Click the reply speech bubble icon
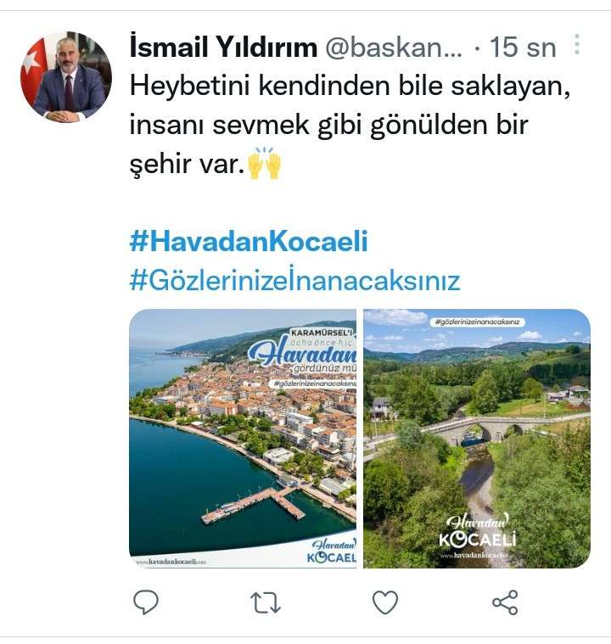611x644 pixels. [146, 602]
